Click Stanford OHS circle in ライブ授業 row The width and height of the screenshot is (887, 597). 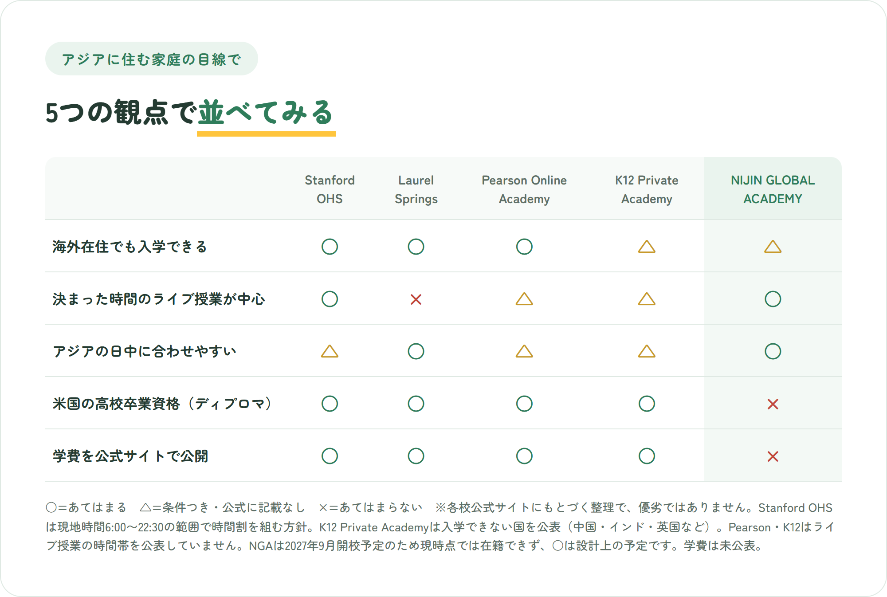tap(330, 299)
